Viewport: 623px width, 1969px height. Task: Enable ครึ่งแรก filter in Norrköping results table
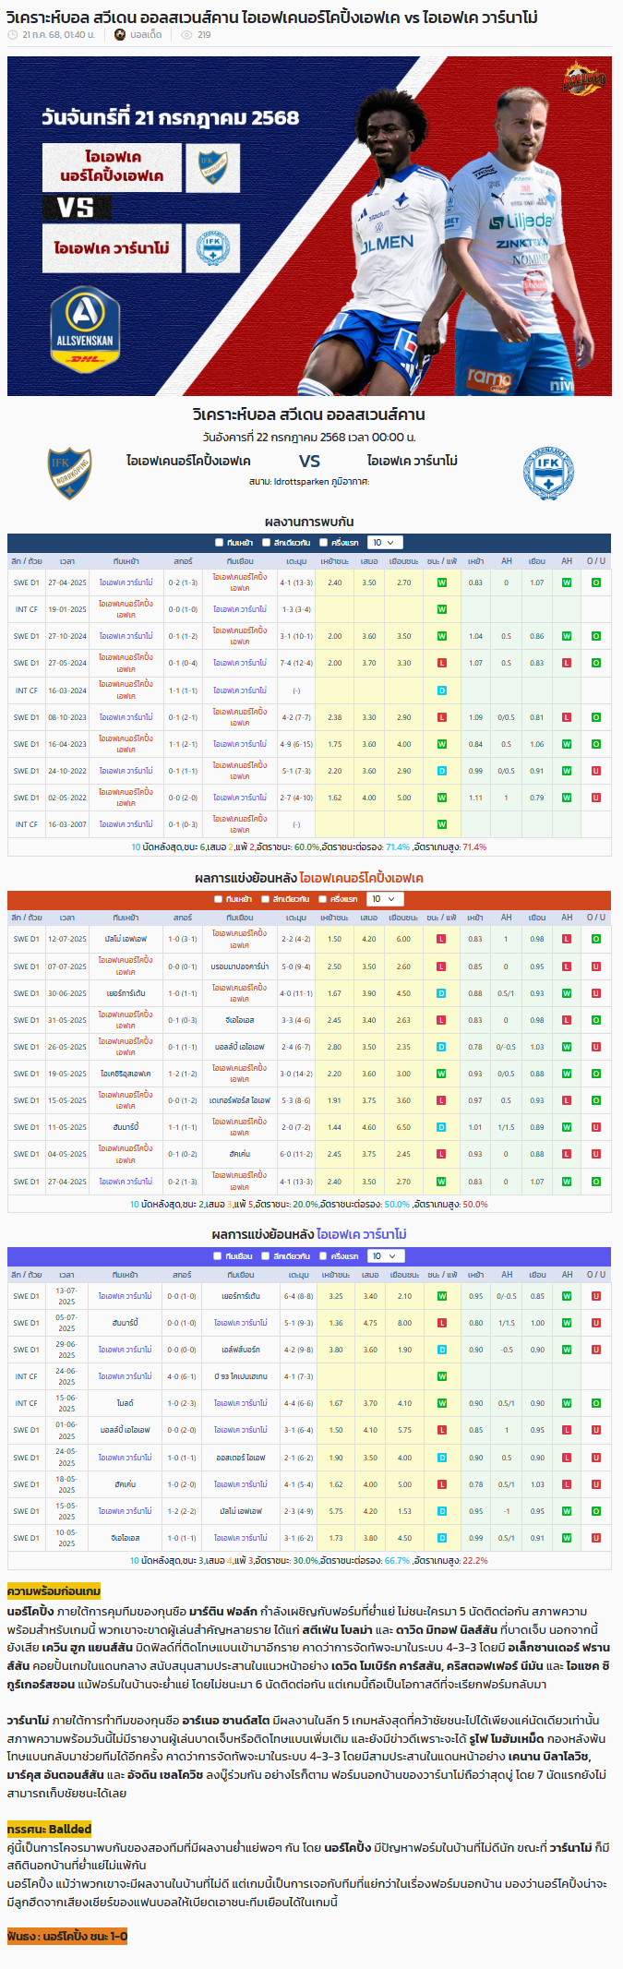click(324, 899)
